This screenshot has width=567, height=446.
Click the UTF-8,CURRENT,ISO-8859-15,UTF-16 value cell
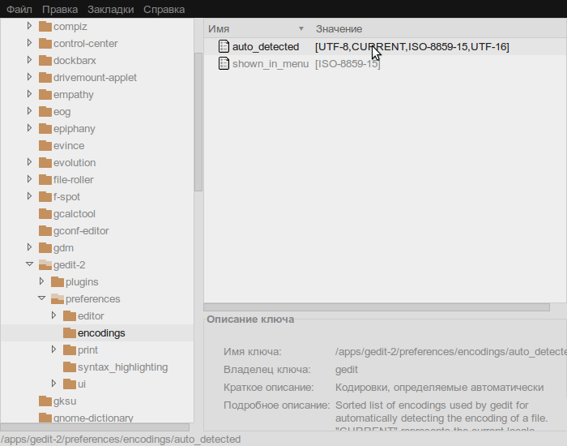pyautogui.click(x=411, y=47)
